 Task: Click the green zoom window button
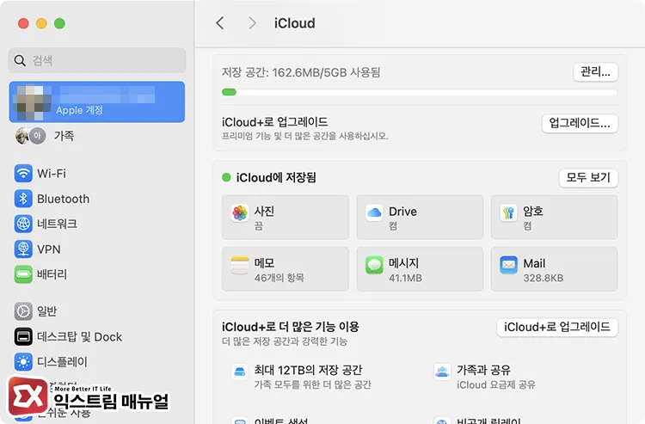point(59,23)
